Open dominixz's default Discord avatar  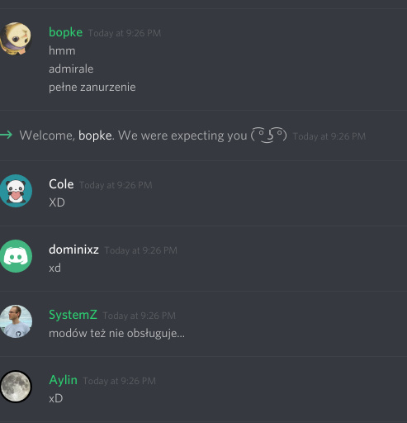coord(16,256)
